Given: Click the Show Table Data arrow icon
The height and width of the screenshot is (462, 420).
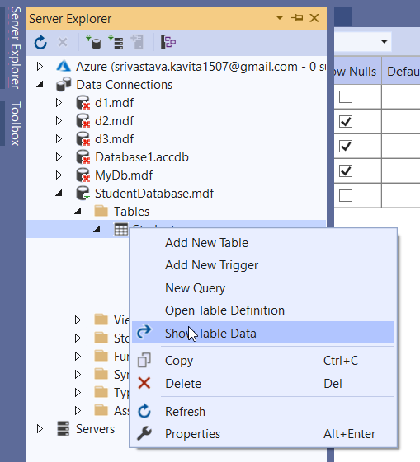Looking at the screenshot, I should pyautogui.click(x=144, y=332).
